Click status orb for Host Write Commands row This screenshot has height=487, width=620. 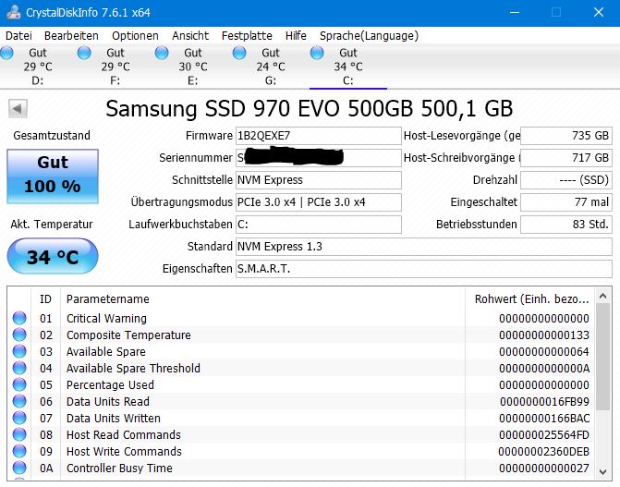pyautogui.click(x=19, y=451)
